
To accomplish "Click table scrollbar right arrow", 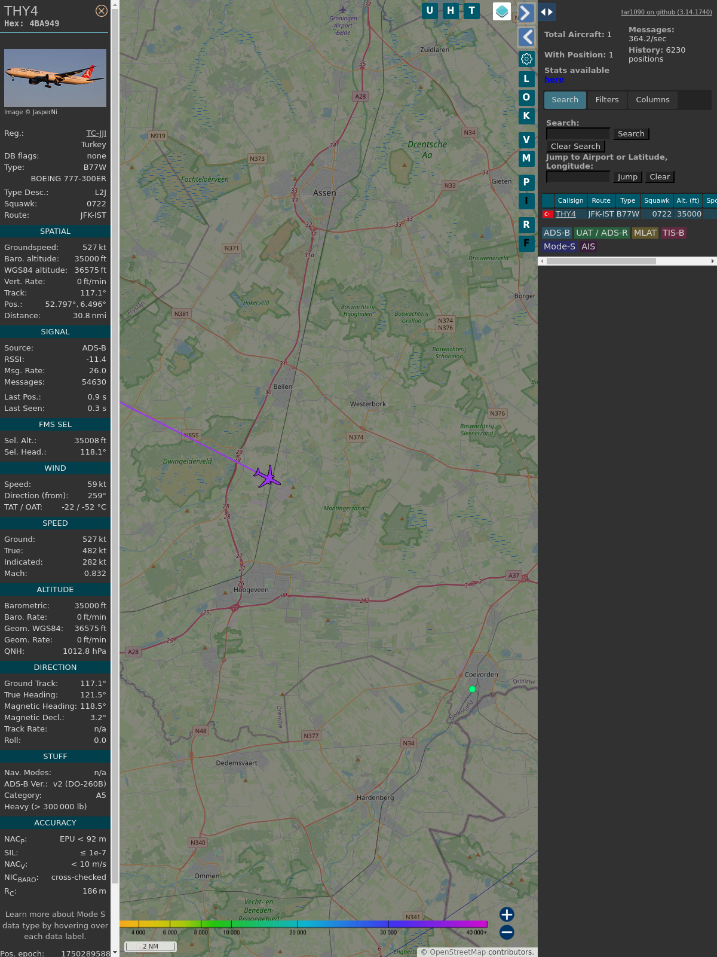I will (713, 261).
